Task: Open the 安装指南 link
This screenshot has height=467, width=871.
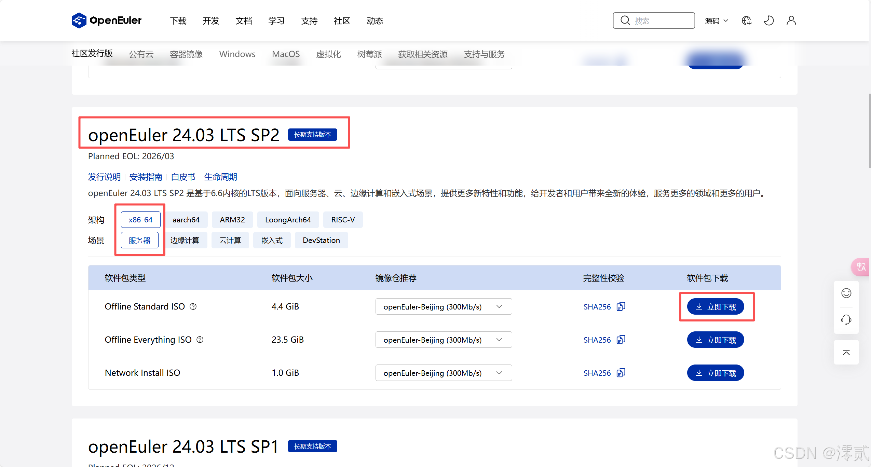Action: [146, 177]
